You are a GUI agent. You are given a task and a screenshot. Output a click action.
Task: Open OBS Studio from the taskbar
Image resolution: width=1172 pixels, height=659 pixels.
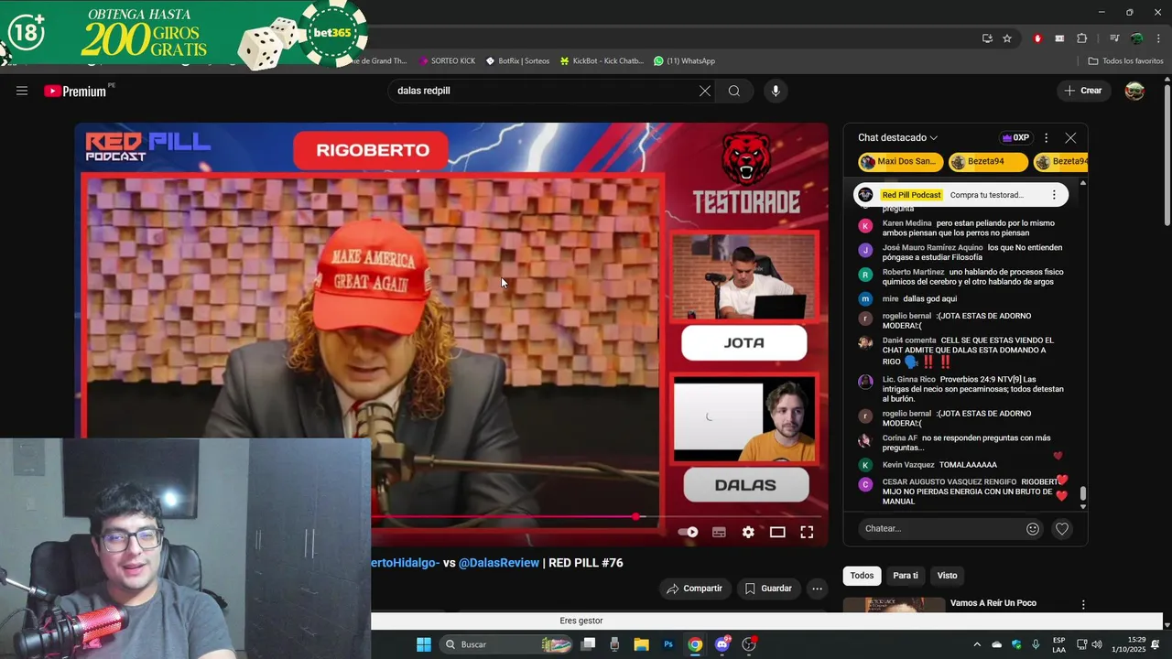click(x=749, y=644)
